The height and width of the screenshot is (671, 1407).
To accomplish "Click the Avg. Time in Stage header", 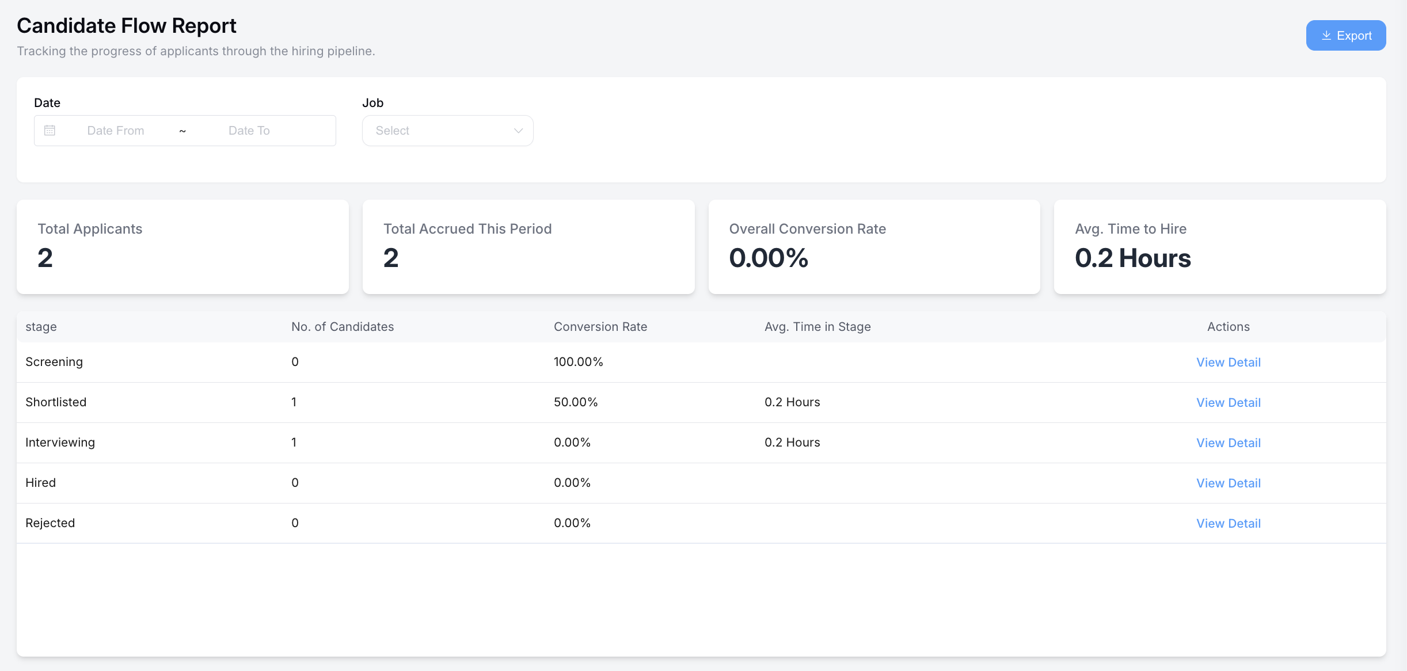I will 817,327.
